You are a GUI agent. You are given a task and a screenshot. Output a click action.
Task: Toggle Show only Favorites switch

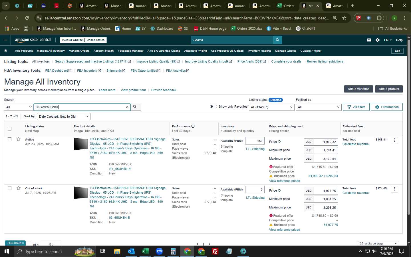[213, 107]
